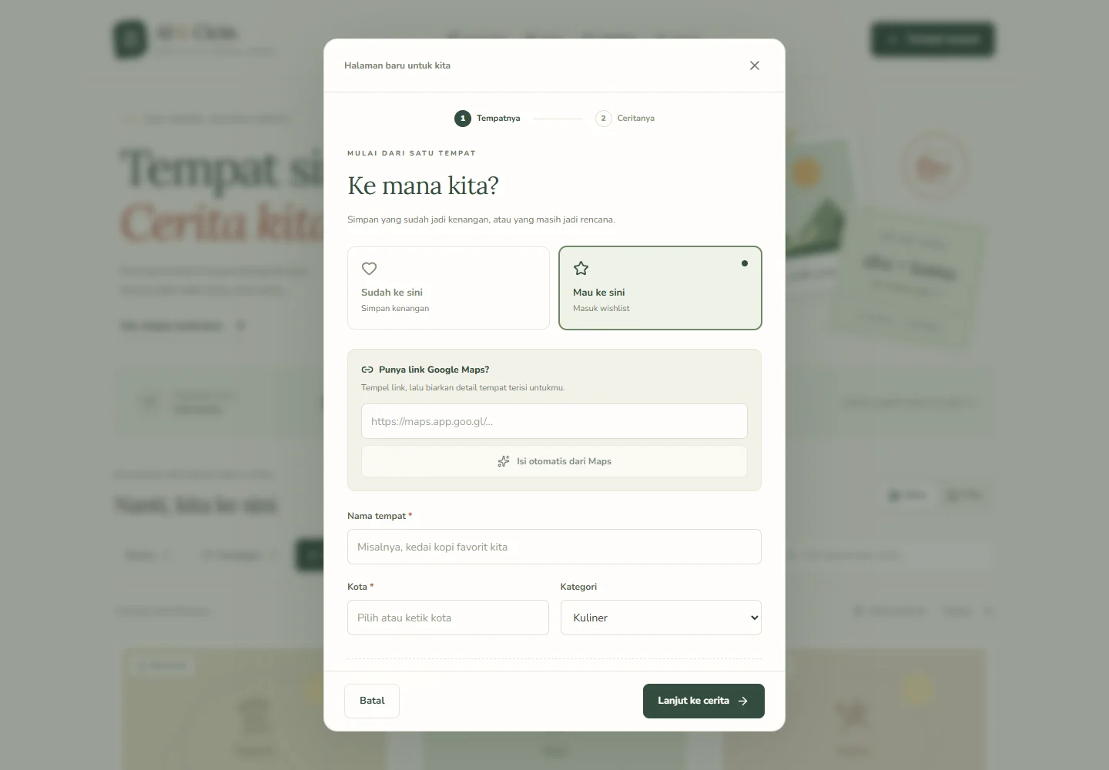Focus the Google Maps link input field
This screenshot has height=770, width=1109.
point(554,421)
